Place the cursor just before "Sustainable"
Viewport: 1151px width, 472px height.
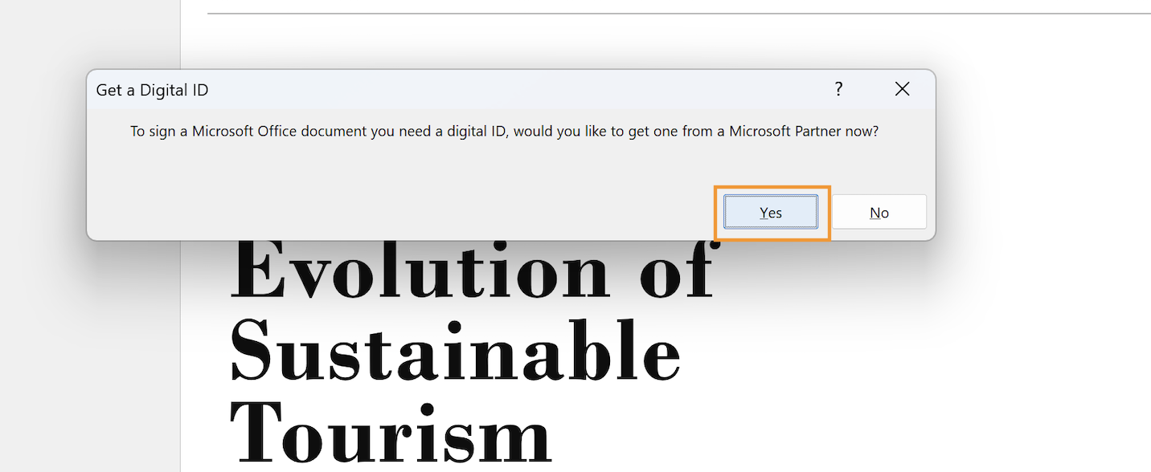[x=229, y=352]
